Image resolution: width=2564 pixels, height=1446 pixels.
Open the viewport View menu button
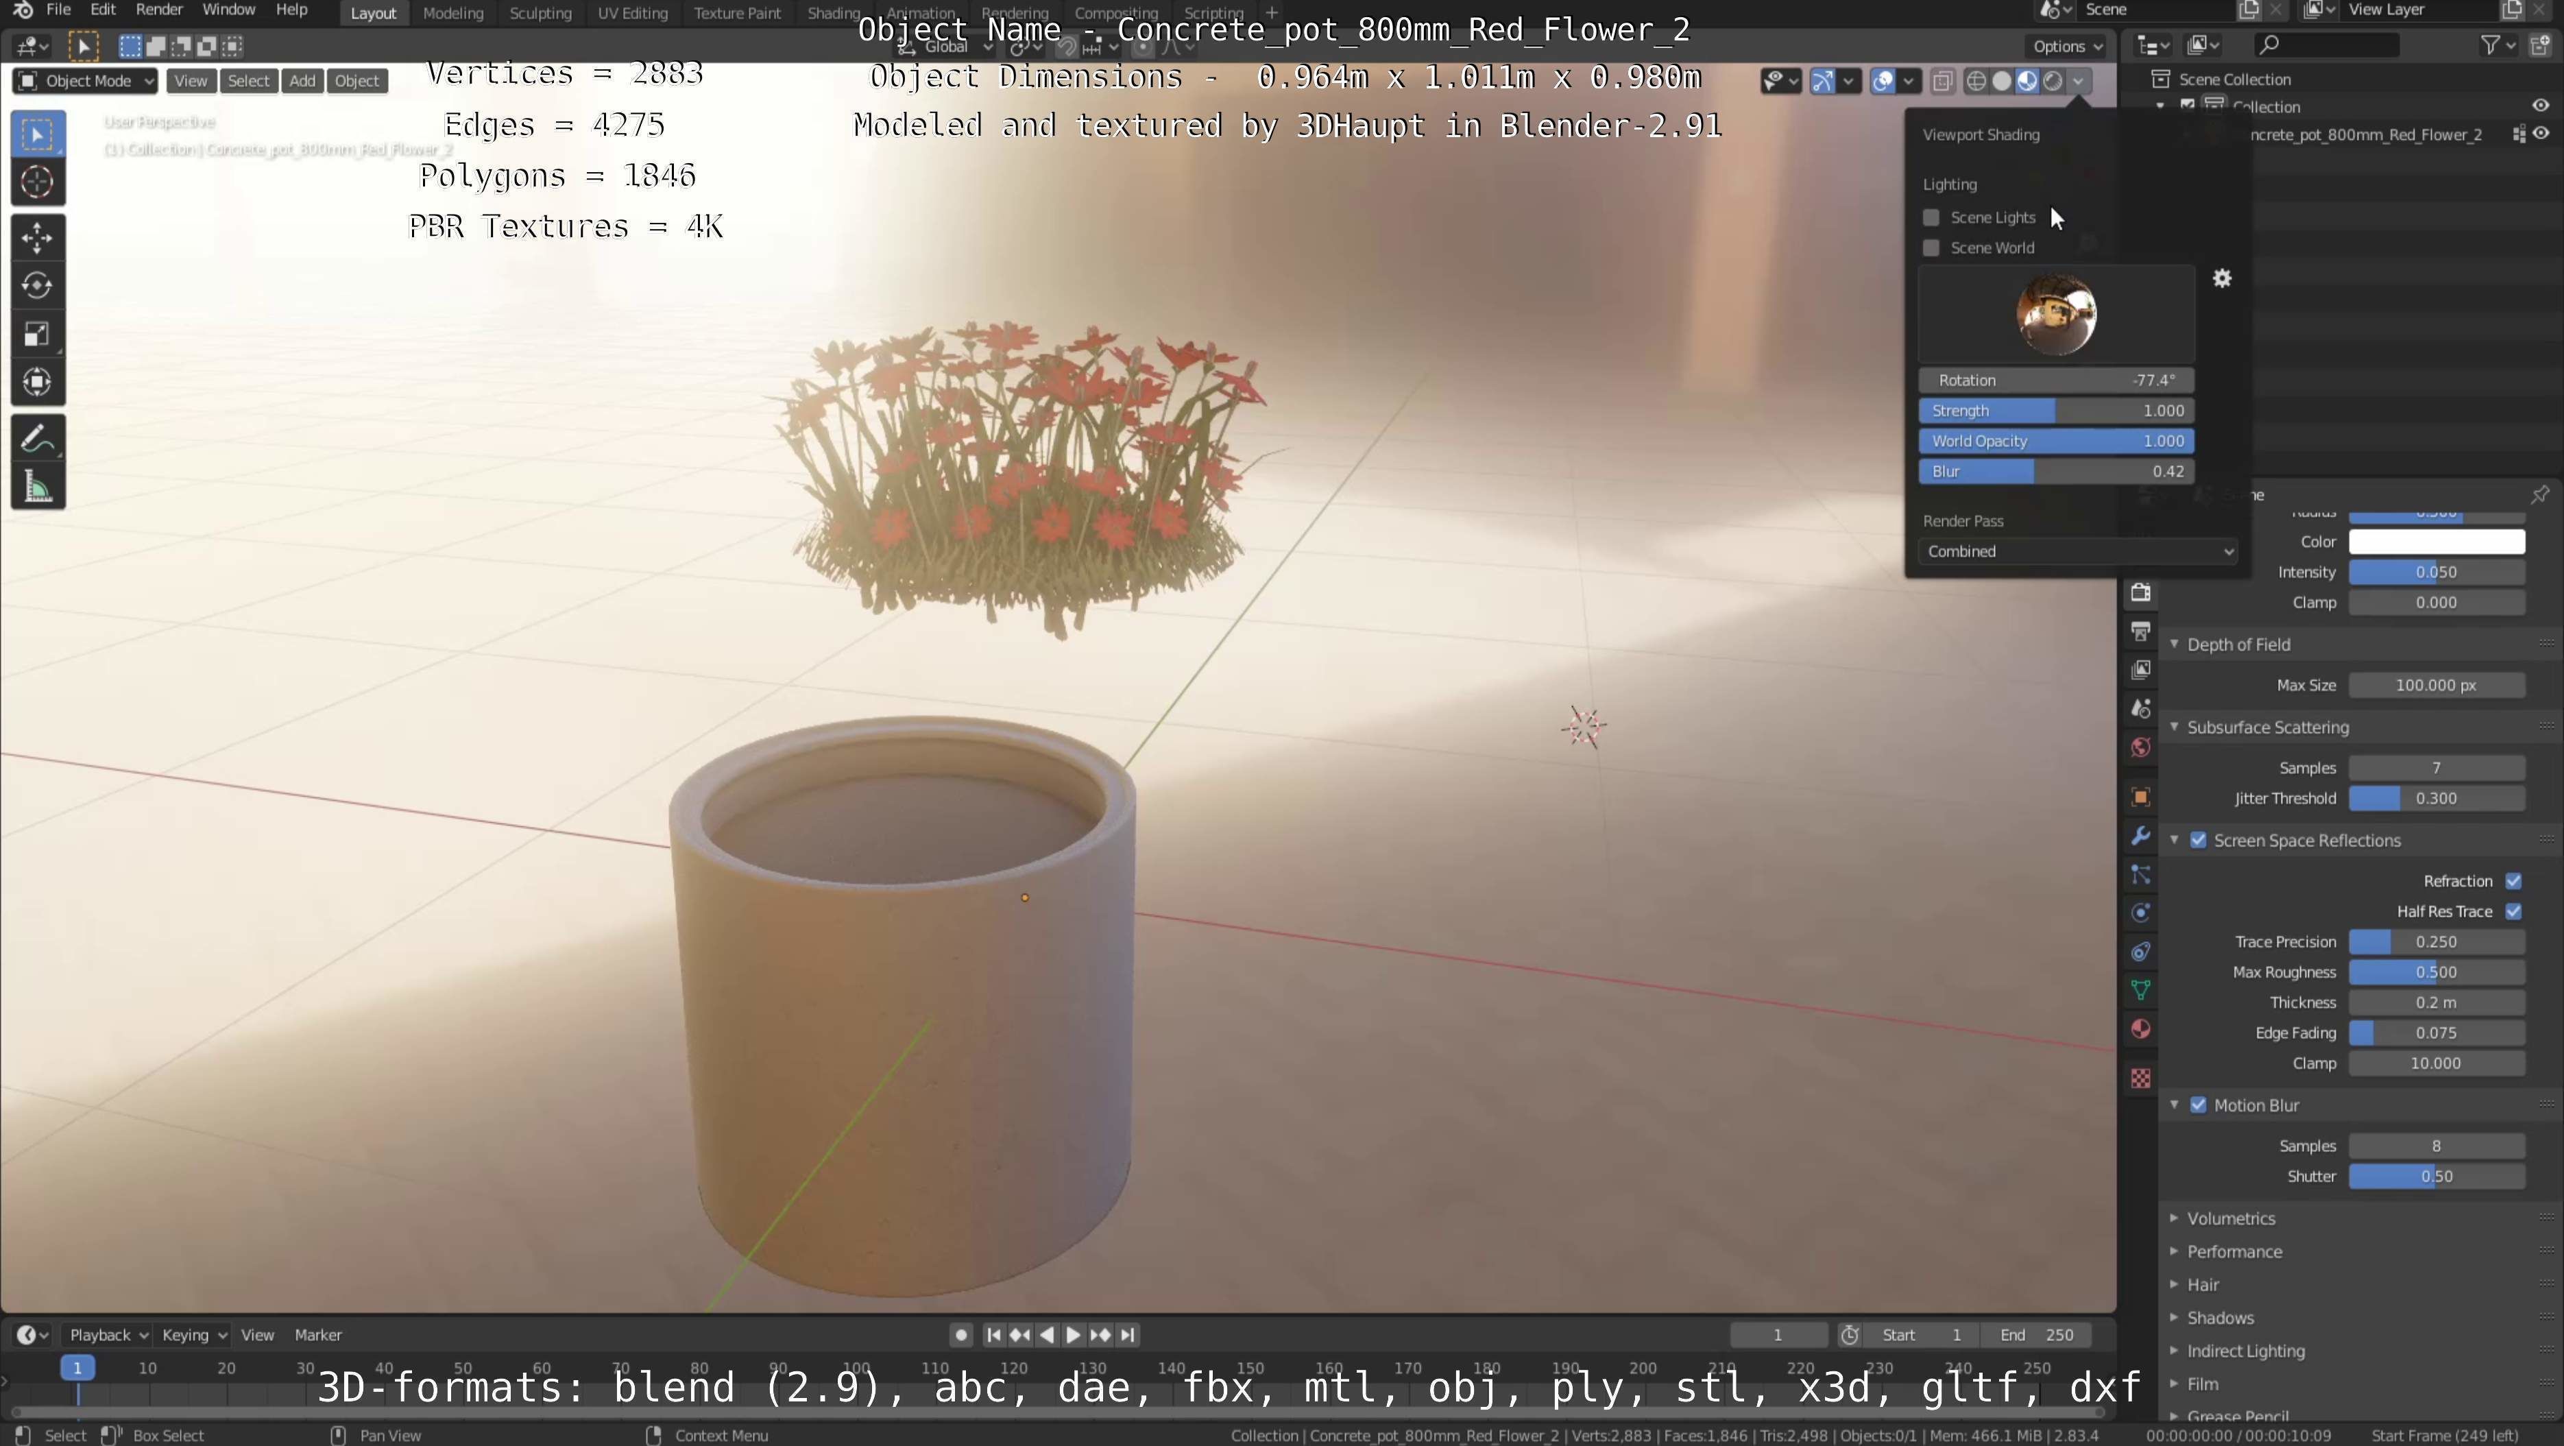190,82
